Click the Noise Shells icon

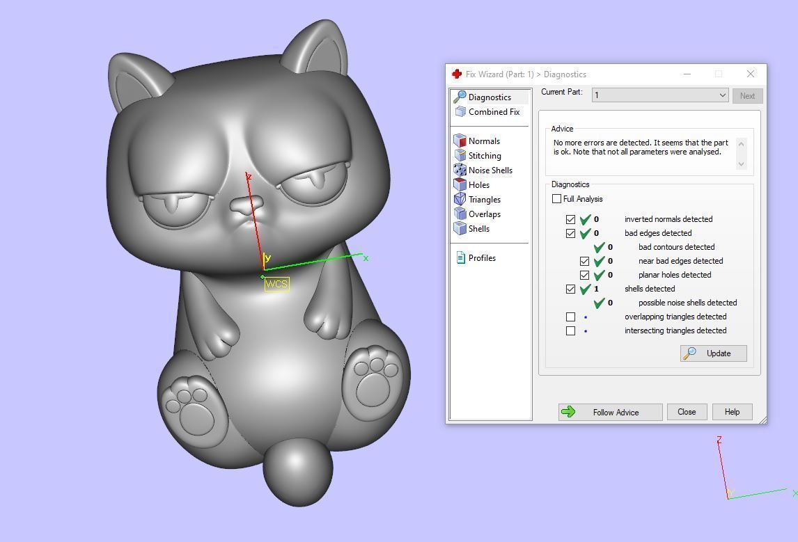point(460,170)
